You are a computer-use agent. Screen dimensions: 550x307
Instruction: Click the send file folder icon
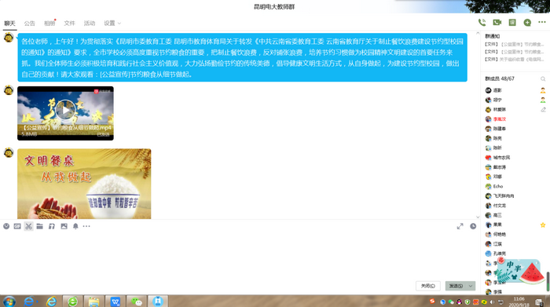pos(39,226)
